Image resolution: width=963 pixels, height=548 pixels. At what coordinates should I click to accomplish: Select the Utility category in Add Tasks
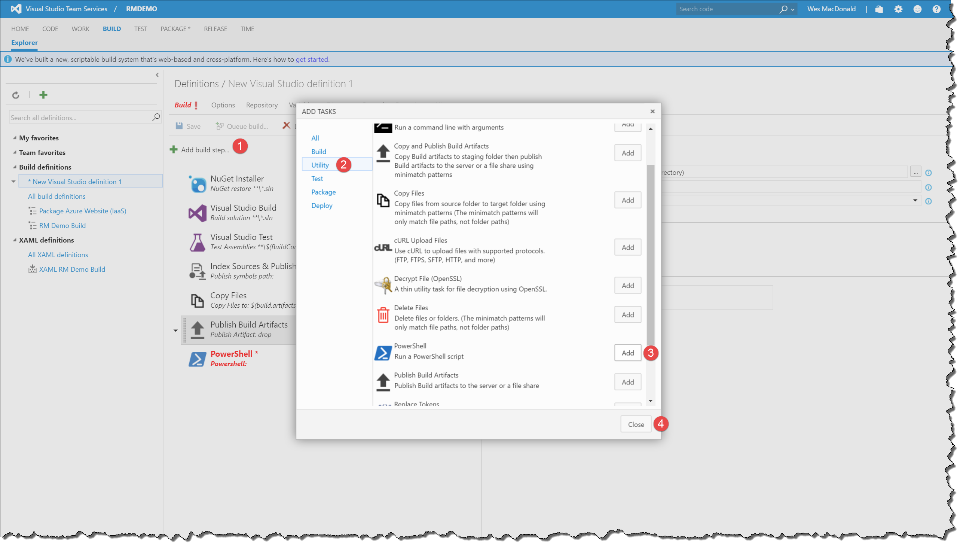pos(320,165)
